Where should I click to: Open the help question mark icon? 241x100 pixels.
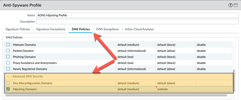pos(230,5)
